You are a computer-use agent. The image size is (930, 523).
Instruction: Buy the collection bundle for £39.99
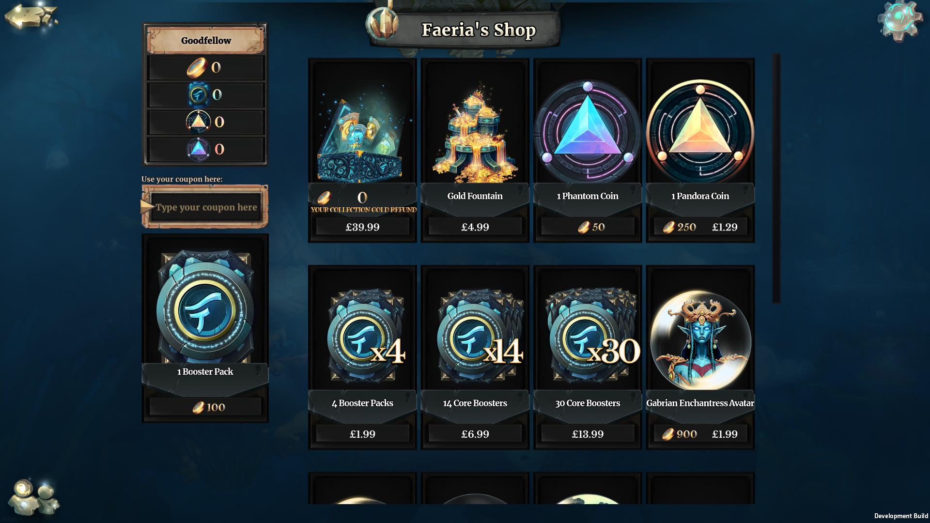pyautogui.click(x=362, y=227)
